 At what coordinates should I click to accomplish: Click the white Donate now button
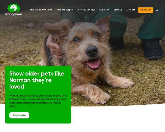click(x=19, y=115)
